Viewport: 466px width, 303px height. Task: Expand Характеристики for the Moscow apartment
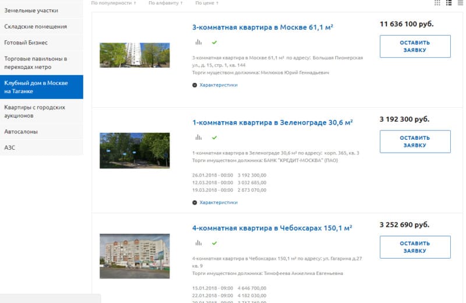pyautogui.click(x=215, y=85)
